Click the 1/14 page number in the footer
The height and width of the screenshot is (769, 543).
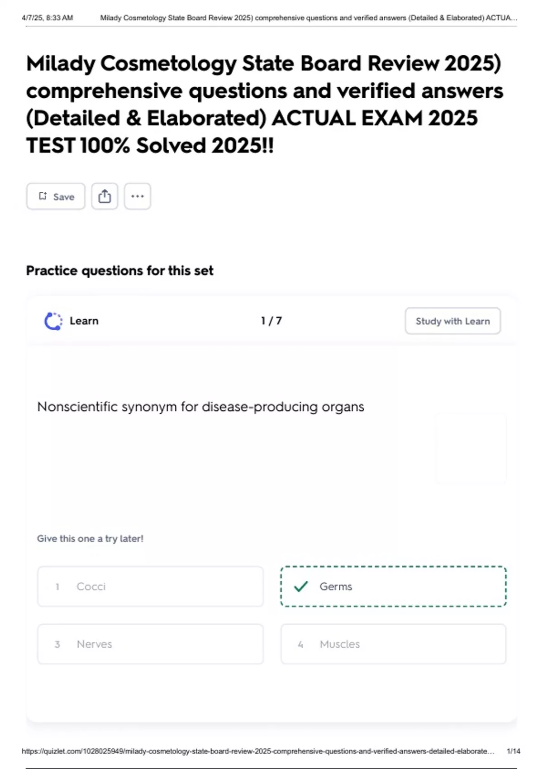tap(514, 751)
